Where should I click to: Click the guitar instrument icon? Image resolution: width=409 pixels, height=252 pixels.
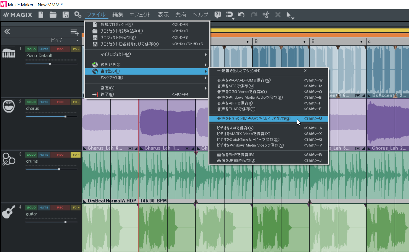(x=8, y=212)
